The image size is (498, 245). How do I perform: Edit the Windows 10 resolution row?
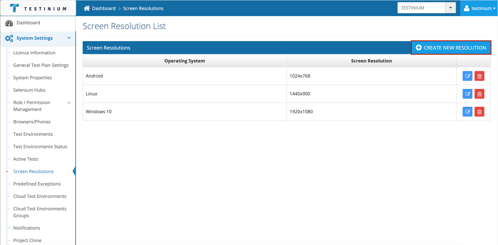[x=468, y=112]
